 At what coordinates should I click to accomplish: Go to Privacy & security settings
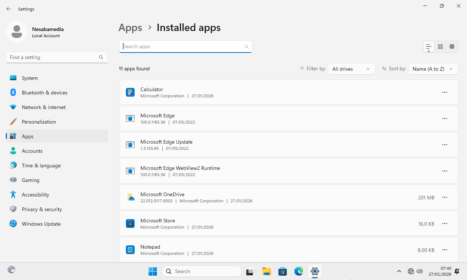point(42,209)
